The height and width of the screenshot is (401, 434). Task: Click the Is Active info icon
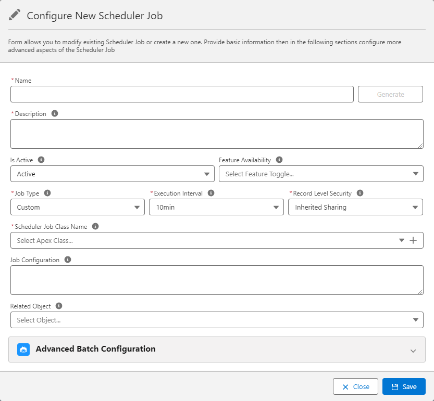[x=42, y=160]
